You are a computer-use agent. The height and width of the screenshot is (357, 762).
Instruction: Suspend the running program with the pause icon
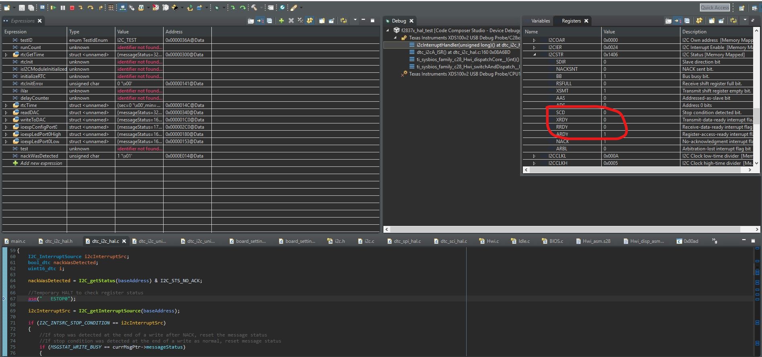tap(63, 8)
